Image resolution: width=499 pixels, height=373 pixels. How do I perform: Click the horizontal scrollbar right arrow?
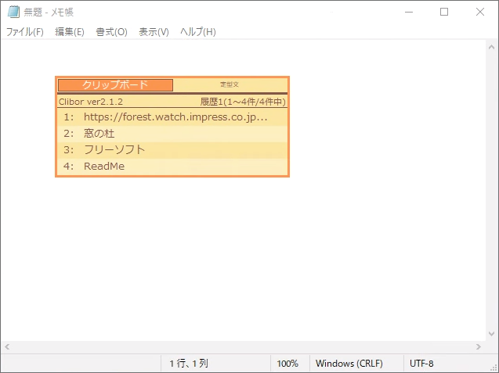tap(478, 347)
